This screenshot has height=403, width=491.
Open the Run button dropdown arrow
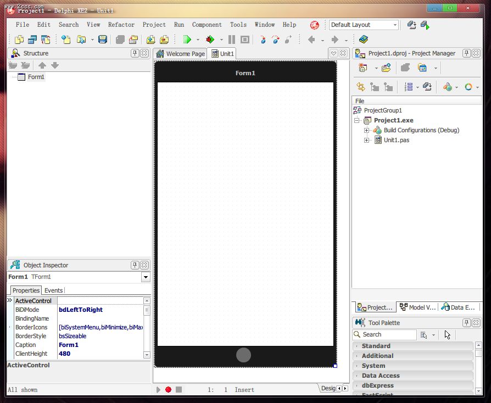pyautogui.click(x=198, y=40)
